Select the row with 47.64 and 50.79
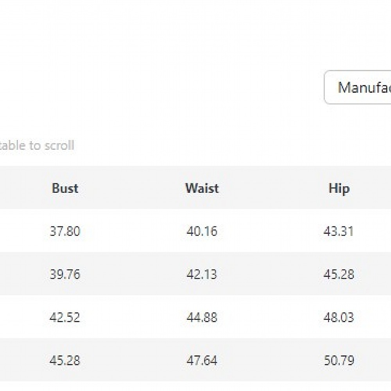This screenshot has width=391, height=391. point(270,360)
